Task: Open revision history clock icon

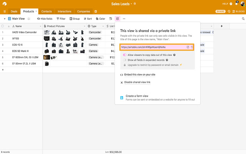Action: tap(229, 12)
